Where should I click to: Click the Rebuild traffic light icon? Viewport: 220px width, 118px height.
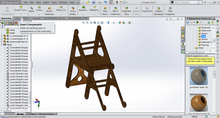pos(117,2)
